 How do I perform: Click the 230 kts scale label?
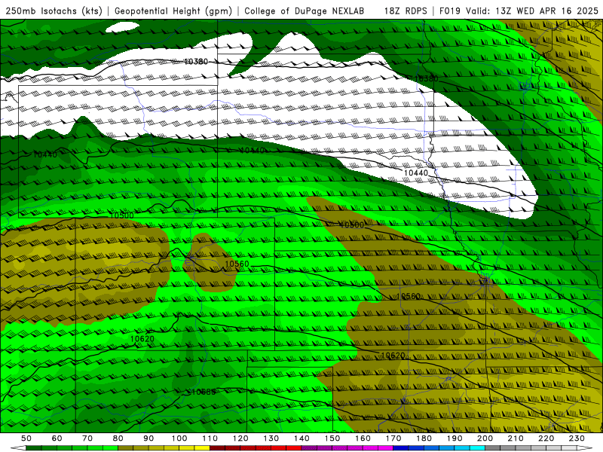click(577, 438)
